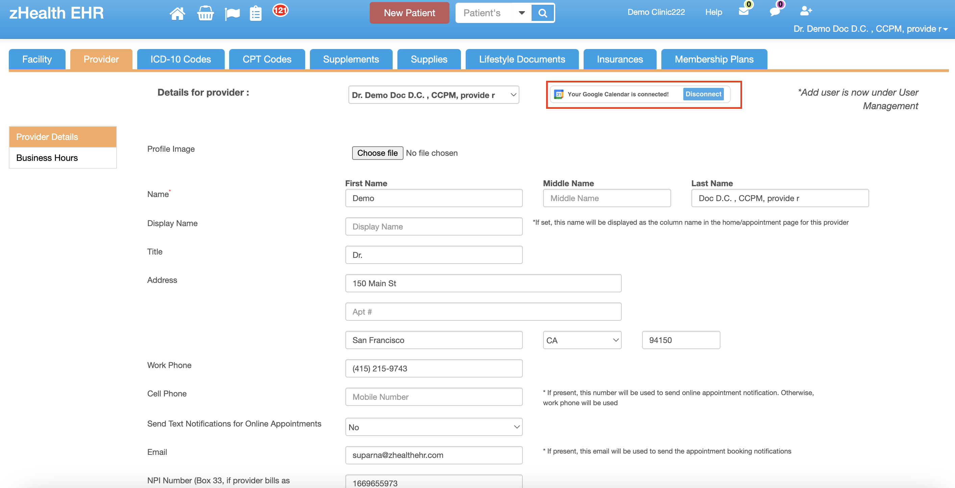Switch to the Facility tab
This screenshot has height=488, width=955.
37,59
